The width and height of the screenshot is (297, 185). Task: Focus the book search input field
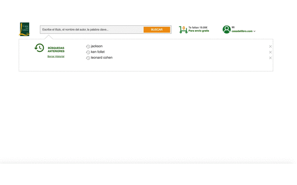click(91, 30)
